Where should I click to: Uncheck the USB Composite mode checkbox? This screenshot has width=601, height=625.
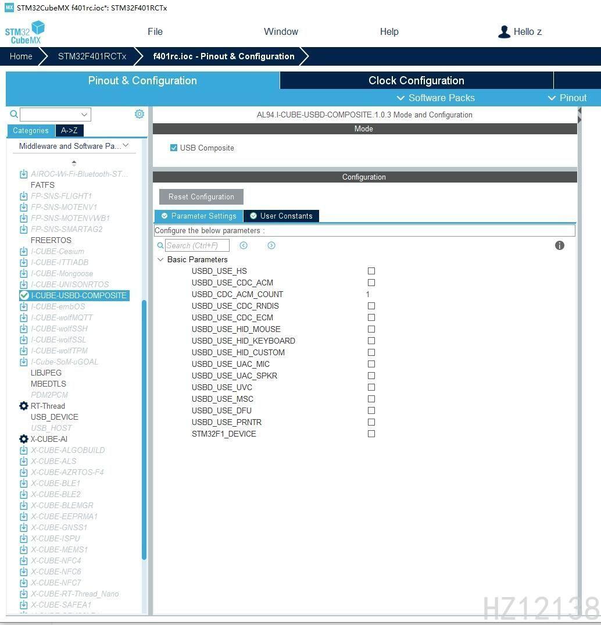pos(174,148)
